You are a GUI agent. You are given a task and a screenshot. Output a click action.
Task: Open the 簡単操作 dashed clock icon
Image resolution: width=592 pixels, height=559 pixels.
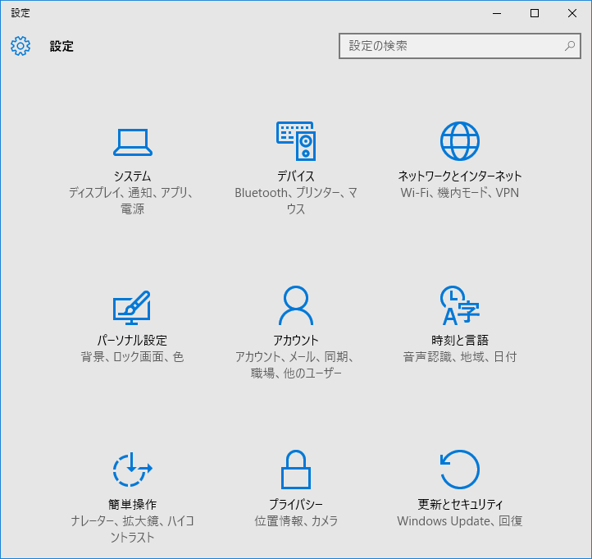(133, 470)
